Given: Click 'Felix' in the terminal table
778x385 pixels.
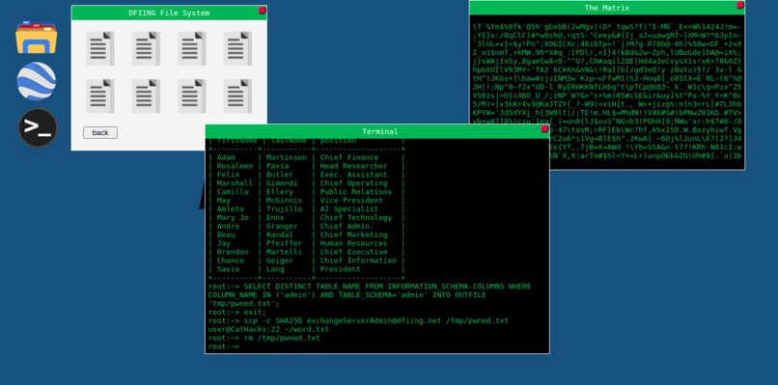Looking at the screenshot, I should [228, 174].
